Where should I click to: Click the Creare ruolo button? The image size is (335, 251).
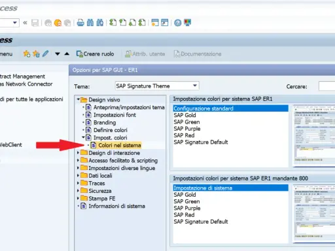[x=95, y=54]
